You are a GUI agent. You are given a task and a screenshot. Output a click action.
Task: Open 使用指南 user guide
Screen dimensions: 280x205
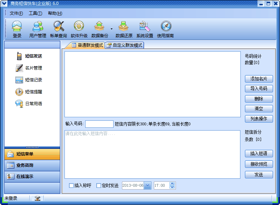tap(165, 29)
